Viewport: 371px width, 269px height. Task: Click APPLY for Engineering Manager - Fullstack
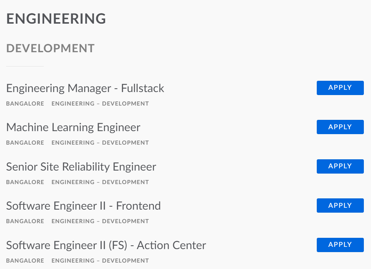[x=340, y=88]
